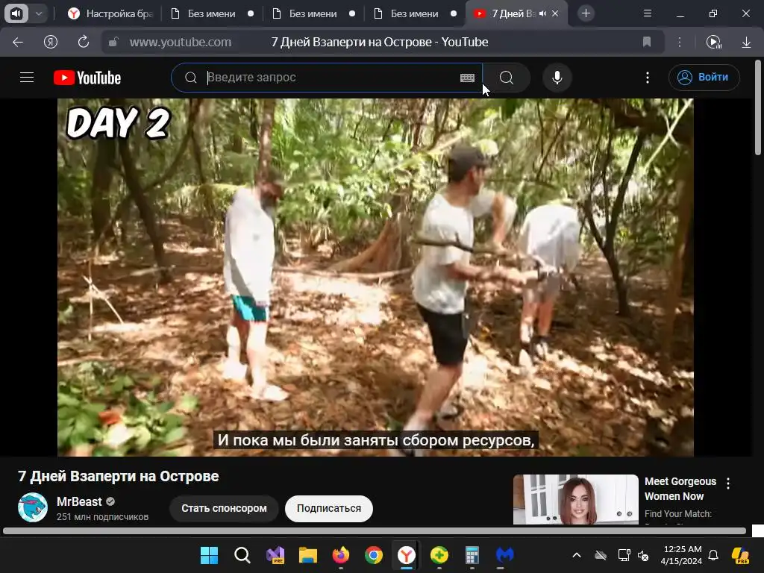The image size is (764, 573).
Task: Open the second Без имени tab
Action: click(x=313, y=13)
